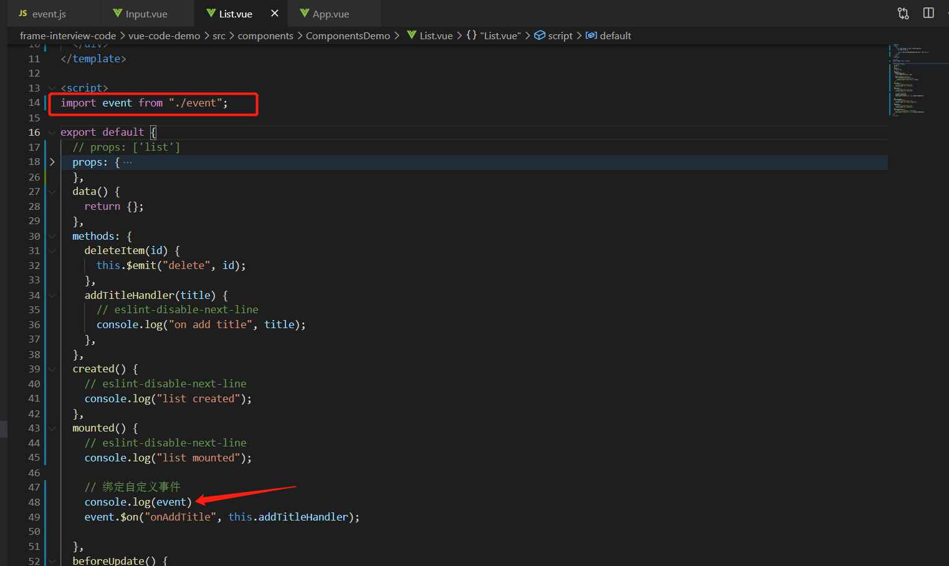
Task: Collapse deleteItem at line 31
Action: pyautogui.click(x=52, y=251)
